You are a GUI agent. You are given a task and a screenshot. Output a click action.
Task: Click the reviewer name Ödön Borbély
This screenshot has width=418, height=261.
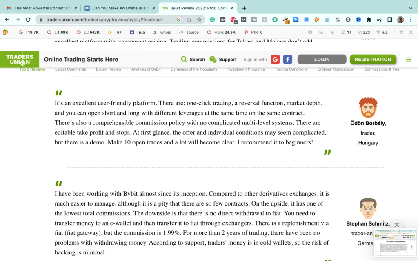tap(368, 123)
